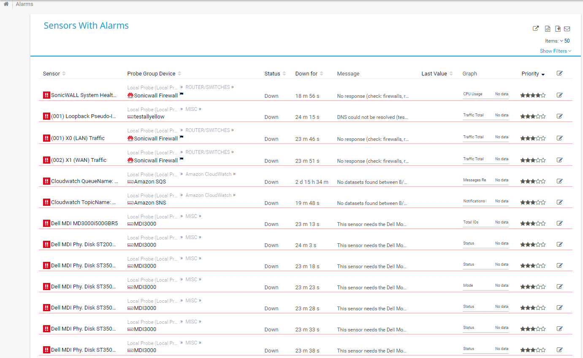583x358 pixels.
Task: Click the red alarm icon for SonicWALL System Health
Action: coord(46,95)
